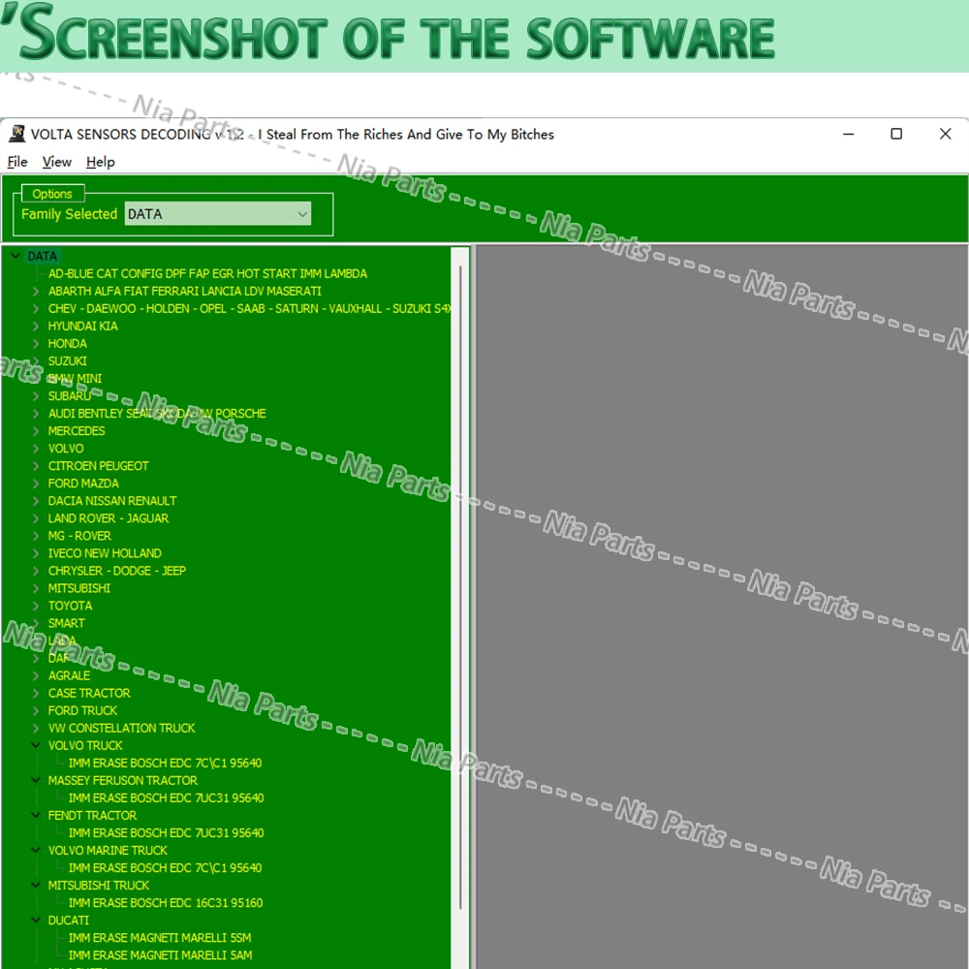Select the DATA root label in tree

pyautogui.click(x=42, y=256)
